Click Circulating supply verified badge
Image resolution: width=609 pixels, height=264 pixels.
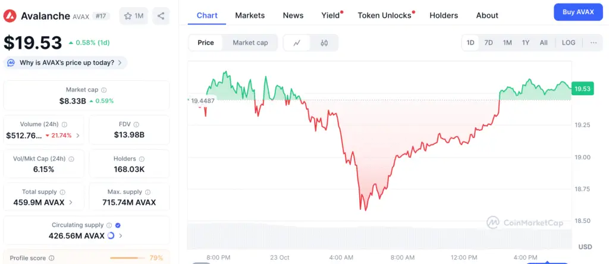coord(118,225)
